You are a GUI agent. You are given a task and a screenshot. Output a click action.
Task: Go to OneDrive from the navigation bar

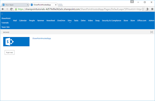point(61,21)
